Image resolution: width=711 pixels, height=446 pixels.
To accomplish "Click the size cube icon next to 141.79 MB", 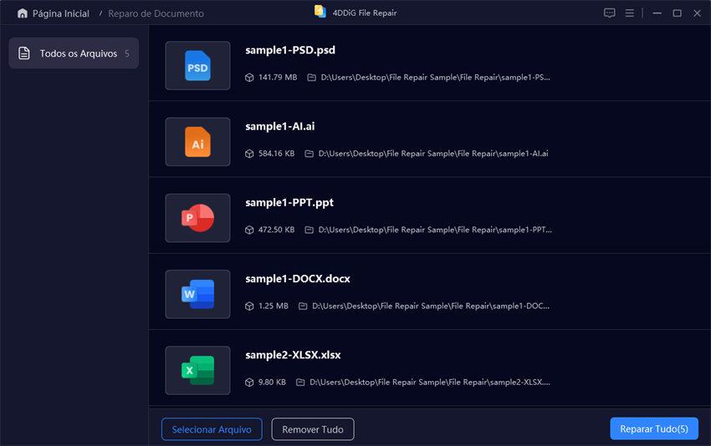I will (x=249, y=78).
